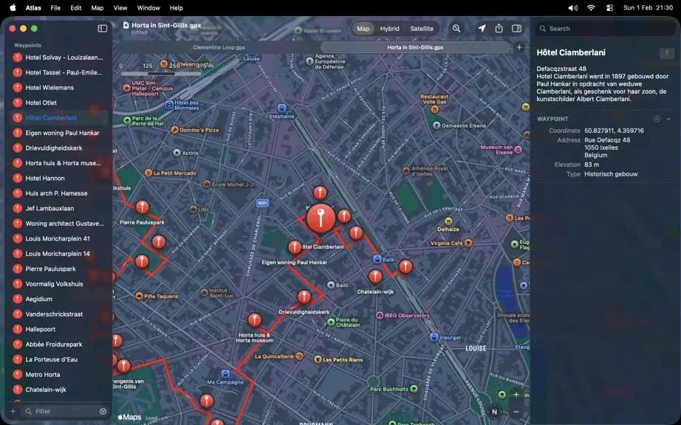Select Hotel Hannon waypoint
The width and height of the screenshot is (681, 425).
point(58,179)
